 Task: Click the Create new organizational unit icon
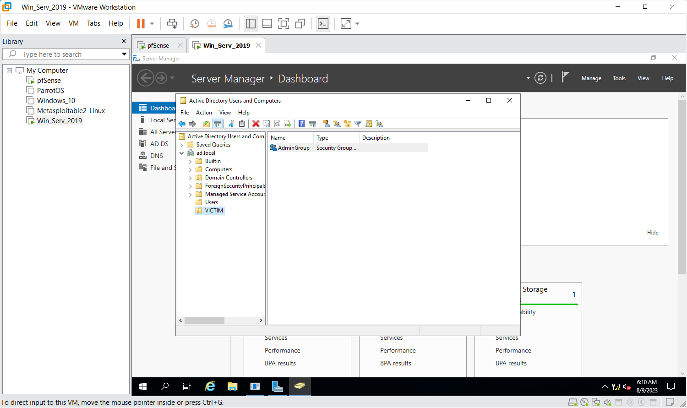click(348, 124)
